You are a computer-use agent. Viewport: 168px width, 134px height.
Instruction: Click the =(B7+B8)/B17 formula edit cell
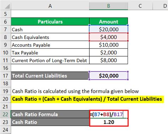108,114
